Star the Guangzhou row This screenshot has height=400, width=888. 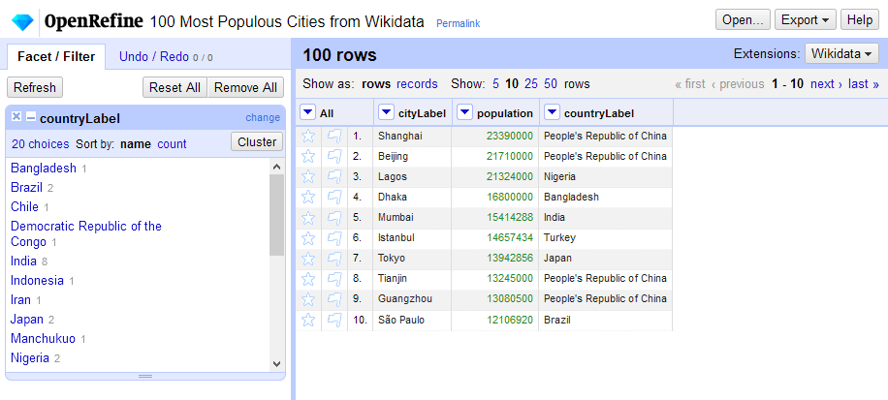tap(308, 299)
